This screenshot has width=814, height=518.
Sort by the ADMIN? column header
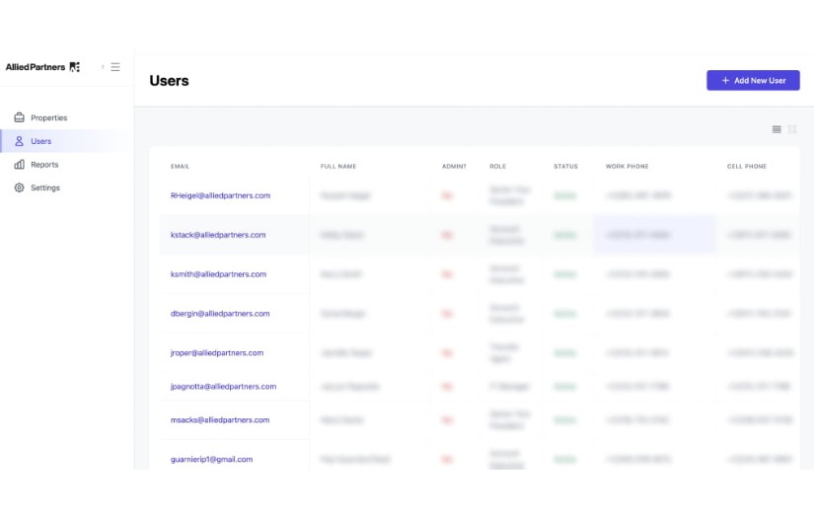tap(454, 167)
